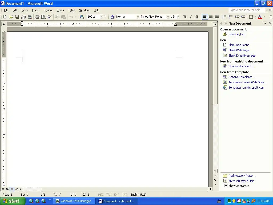273x205 pixels.
Task: Click the Undo arrow icon
Action: click(x=71, y=17)
